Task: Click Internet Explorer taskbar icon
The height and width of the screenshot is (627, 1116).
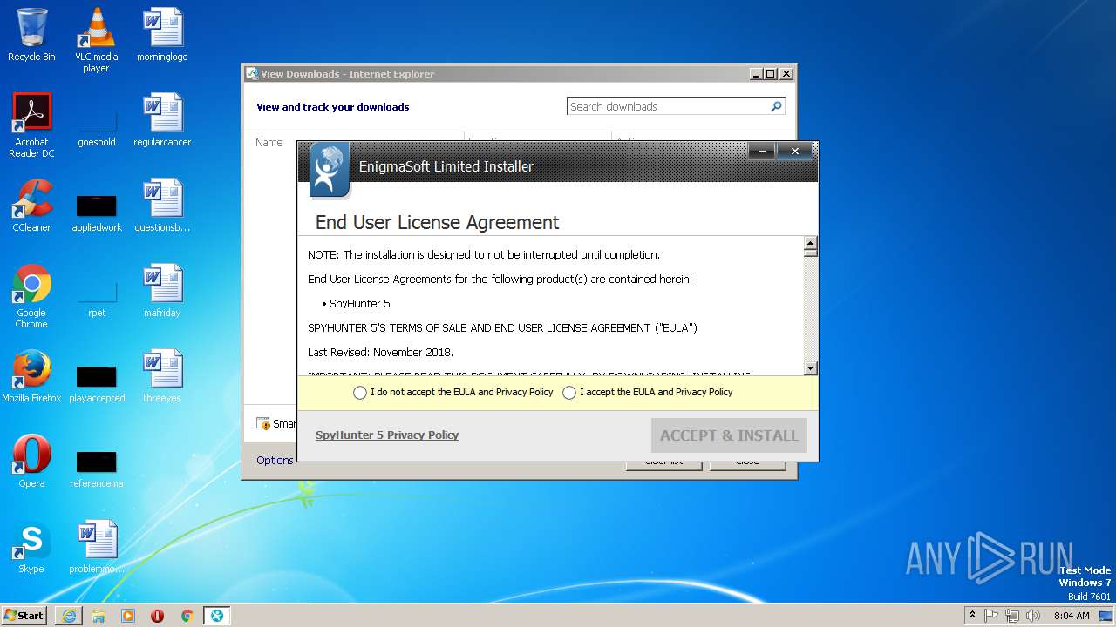Action: pyautogui.click(x=69, y=616)
